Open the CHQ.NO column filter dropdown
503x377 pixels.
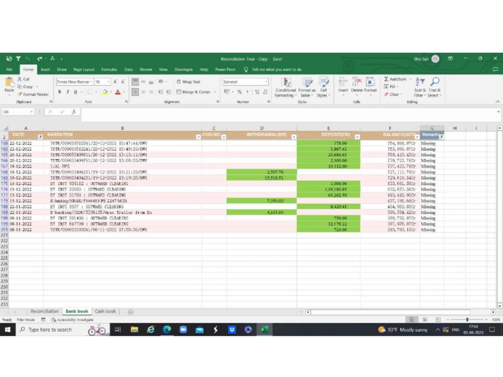click(224, 137)
